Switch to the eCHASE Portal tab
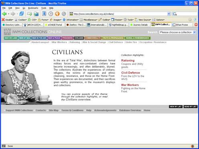 55,25
